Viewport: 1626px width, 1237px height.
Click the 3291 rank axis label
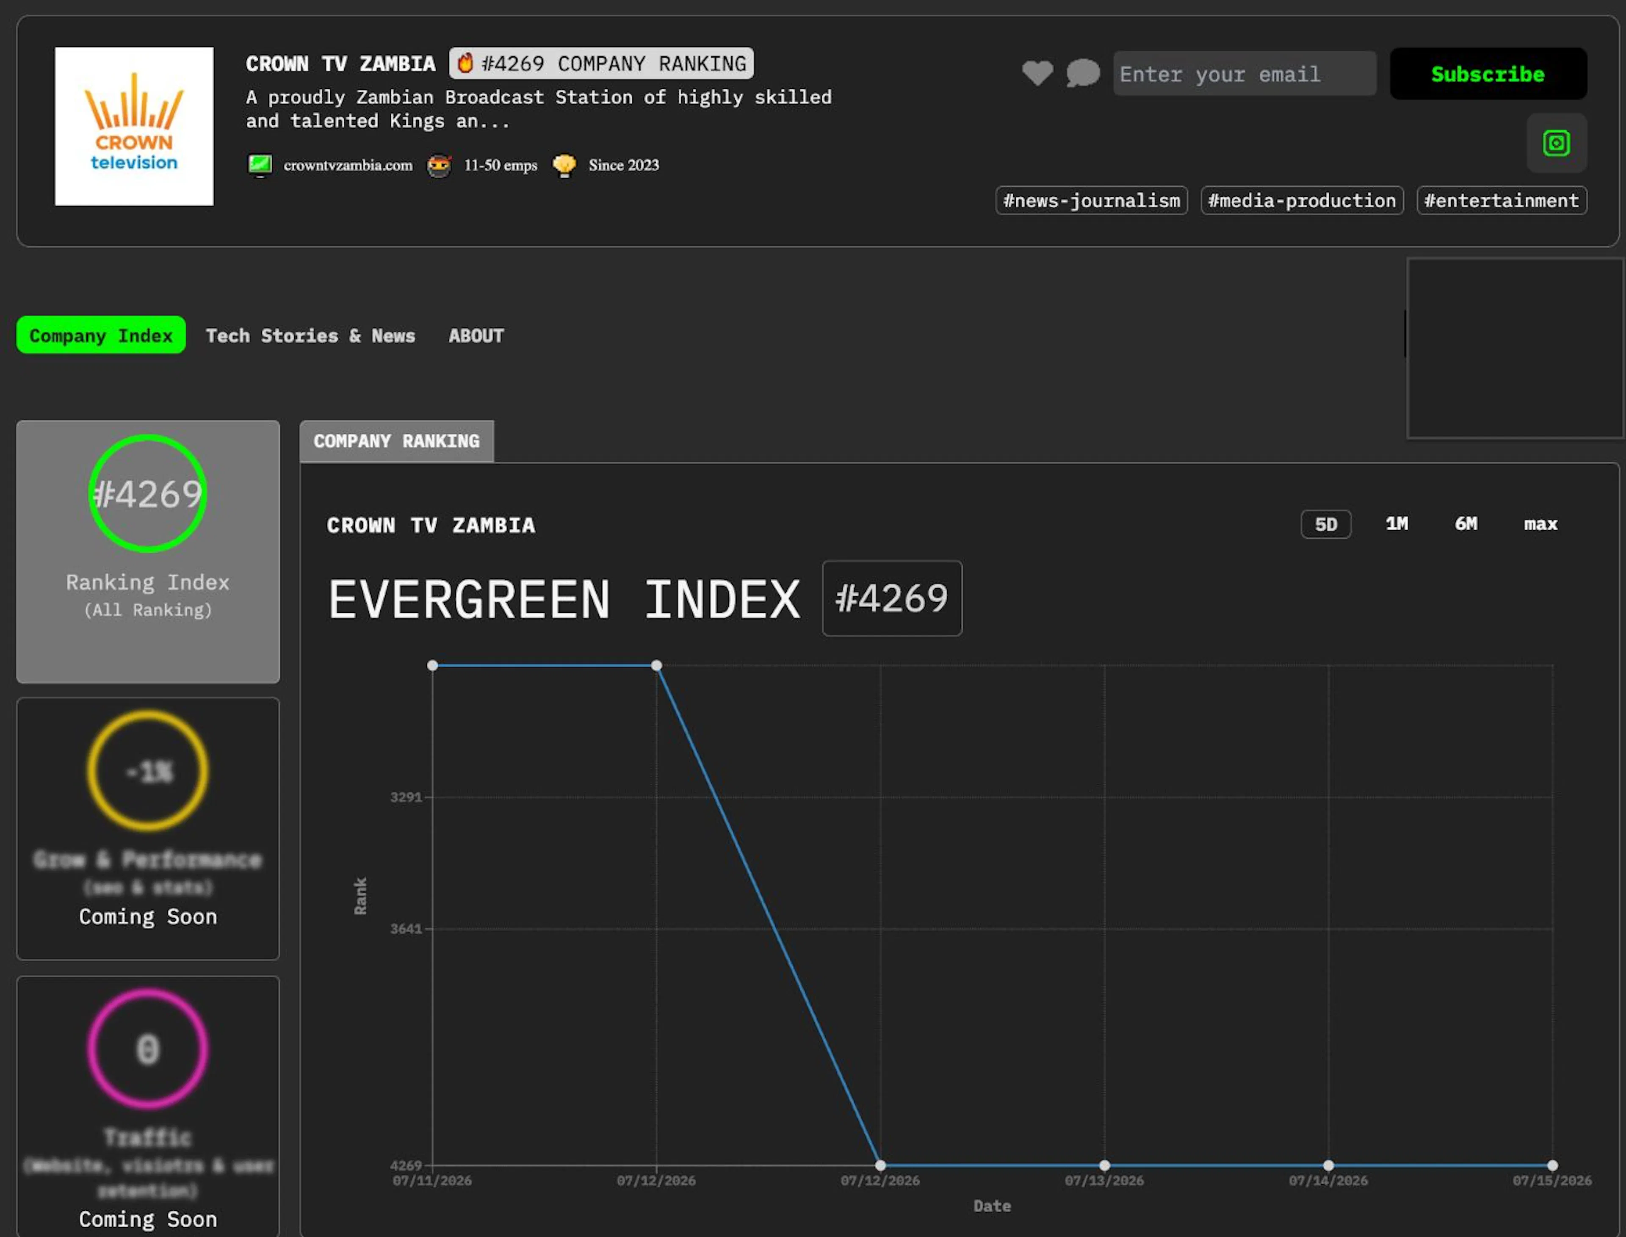click(406, 797)
